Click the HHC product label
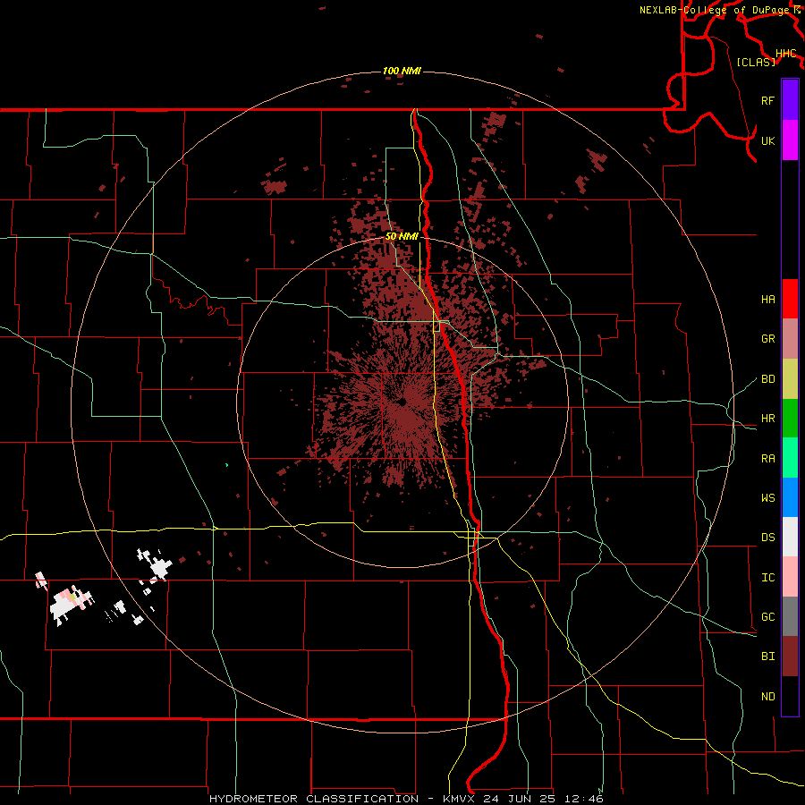 tap(785, 54)
